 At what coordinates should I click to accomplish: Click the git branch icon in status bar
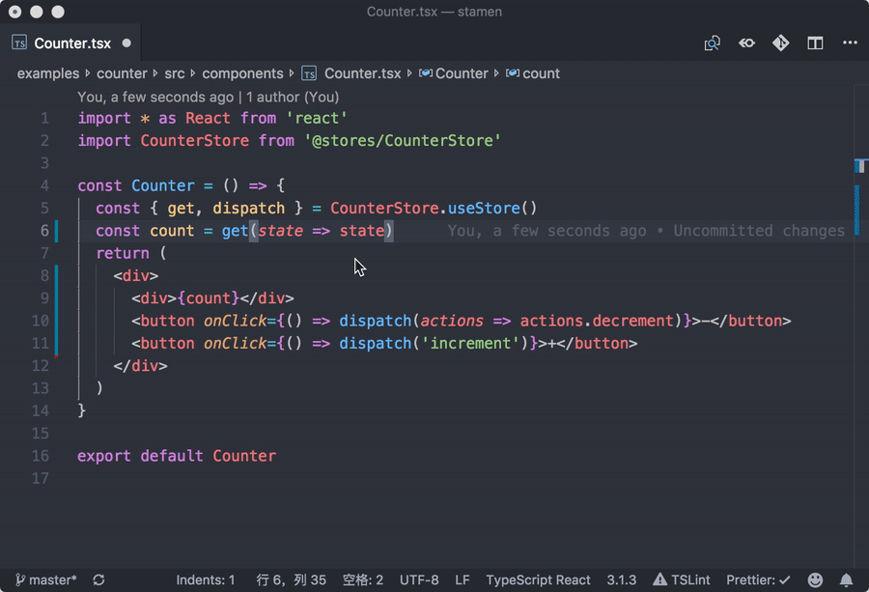point(20,579)
